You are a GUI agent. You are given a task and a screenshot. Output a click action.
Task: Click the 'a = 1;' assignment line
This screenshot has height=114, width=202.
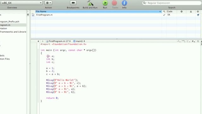pos(50,68)
